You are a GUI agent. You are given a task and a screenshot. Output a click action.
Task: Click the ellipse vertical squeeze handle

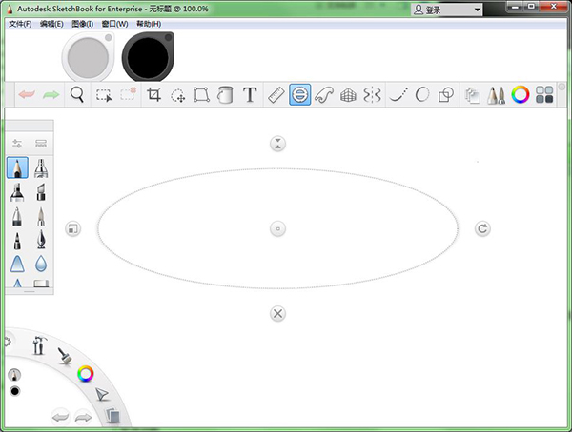click(278, 144)
